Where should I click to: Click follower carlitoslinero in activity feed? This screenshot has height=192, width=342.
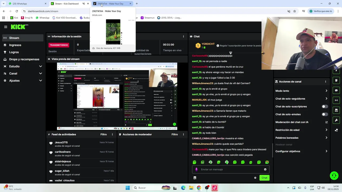pyautogui.click(x=63, y=152)
